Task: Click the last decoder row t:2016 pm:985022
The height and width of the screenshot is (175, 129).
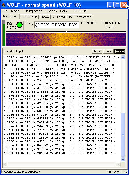Action: coord(59,153)
